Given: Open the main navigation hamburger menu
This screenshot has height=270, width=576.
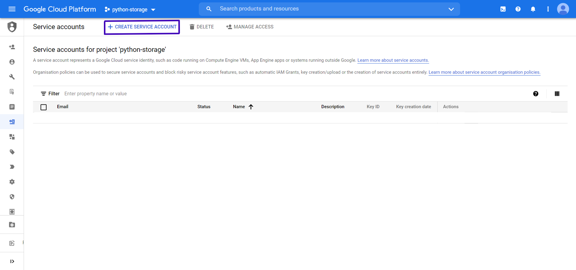Looking at the screenshot, I should click(12, 9).
